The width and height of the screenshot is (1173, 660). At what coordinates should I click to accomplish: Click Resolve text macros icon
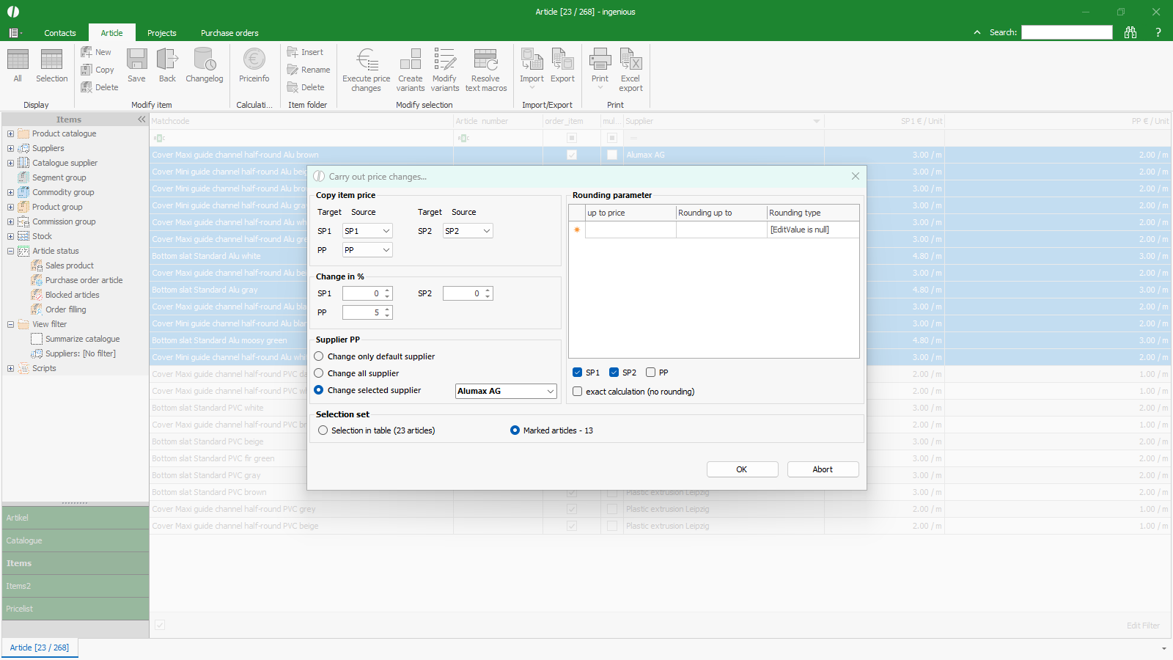coord(485,60)
